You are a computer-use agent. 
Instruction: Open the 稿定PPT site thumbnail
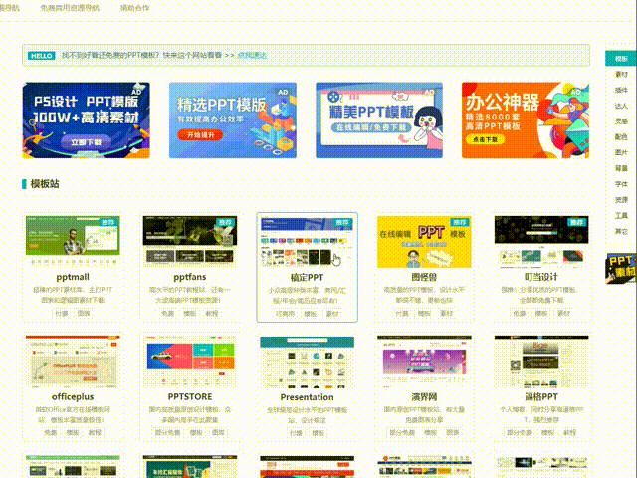click(x=308, y=241)
